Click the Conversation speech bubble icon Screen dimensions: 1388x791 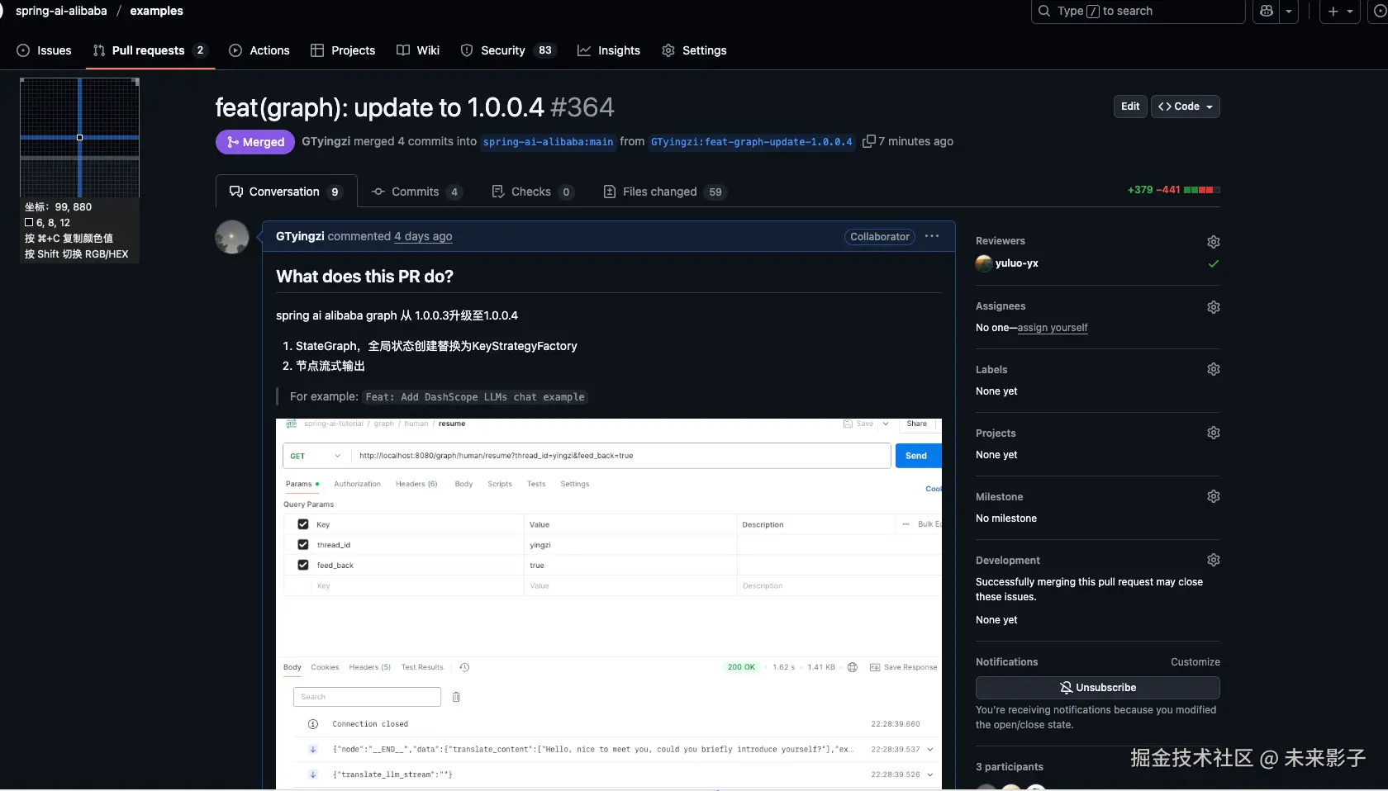[x=236, y=192]
